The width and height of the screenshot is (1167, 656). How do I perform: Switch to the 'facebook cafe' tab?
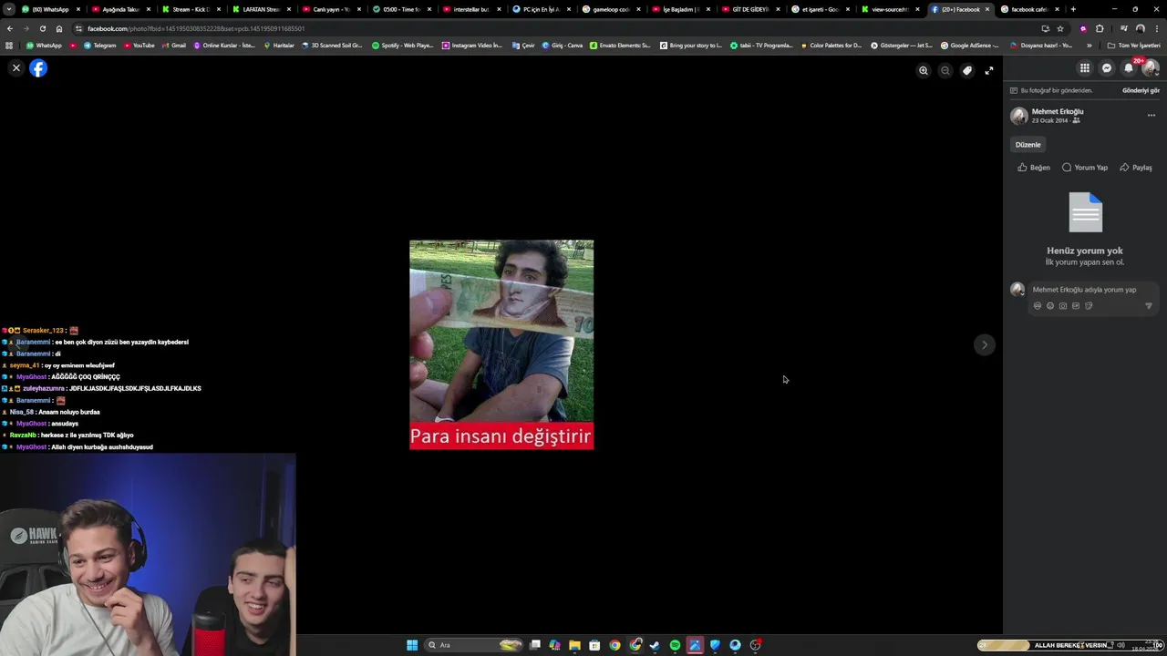1029,9
